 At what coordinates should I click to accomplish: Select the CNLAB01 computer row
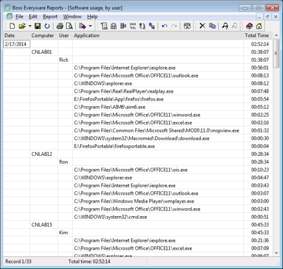pos(138,52)
